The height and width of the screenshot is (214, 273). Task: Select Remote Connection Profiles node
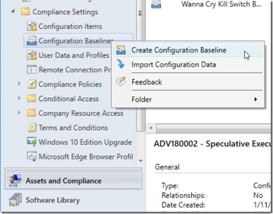pyautogui.click(x=75, y=70)
